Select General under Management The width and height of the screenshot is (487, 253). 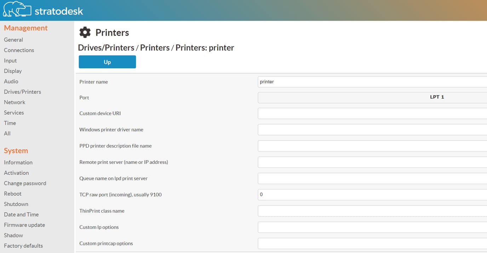(13, 40)
